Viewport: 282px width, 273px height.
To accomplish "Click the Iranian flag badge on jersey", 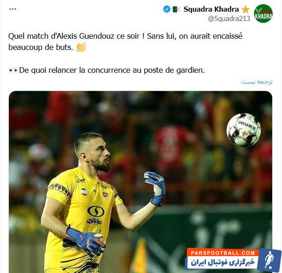I will [x=84, y=192].
